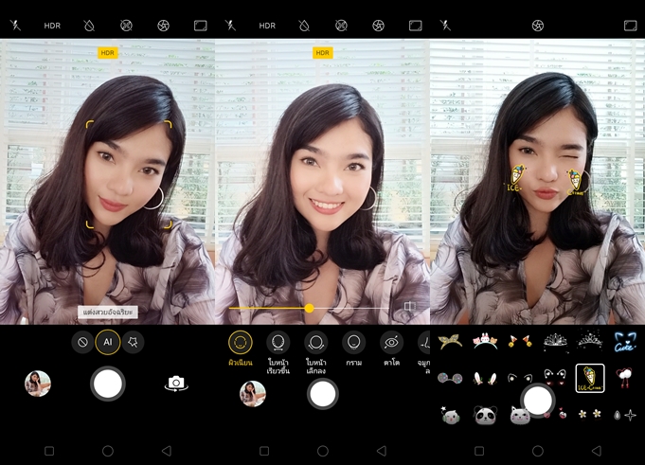Tap the flip camera icon
This screenshot has height=465, width=645.
coord(175,383)
